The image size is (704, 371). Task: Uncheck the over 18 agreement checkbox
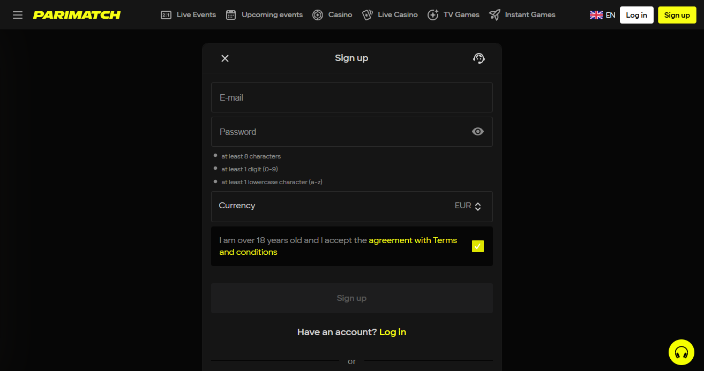(477, 246)
